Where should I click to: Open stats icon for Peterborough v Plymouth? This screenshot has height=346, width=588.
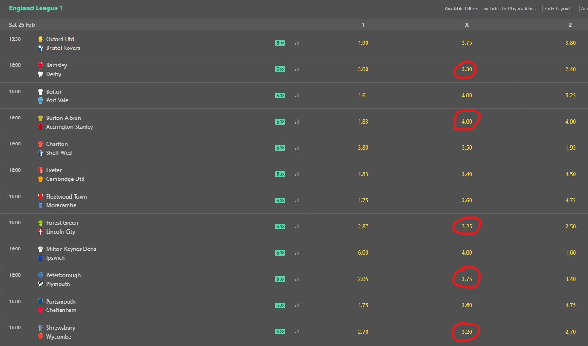(297, 279)
